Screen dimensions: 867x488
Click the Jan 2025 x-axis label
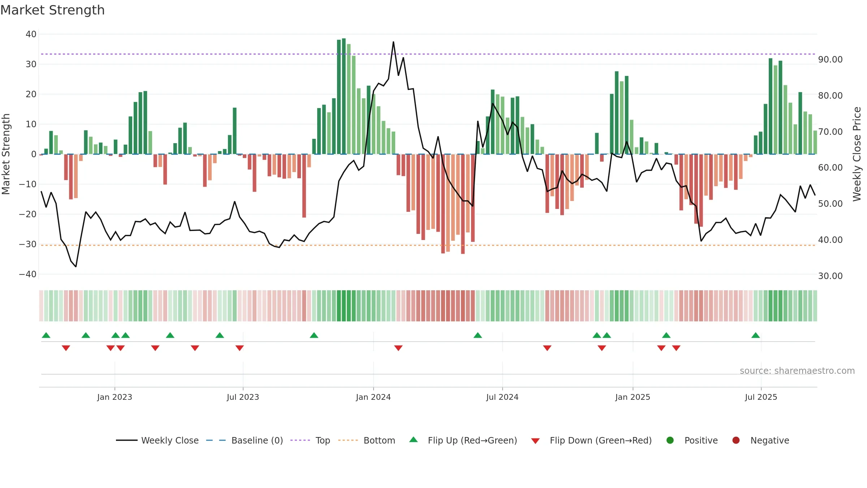(x=633, y=397)
